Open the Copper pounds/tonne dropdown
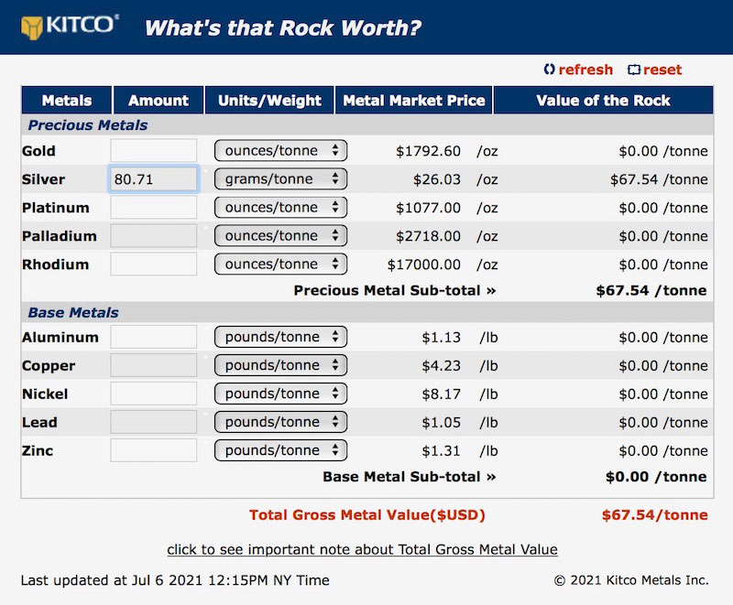733x605 pixels. coord(280,365)
